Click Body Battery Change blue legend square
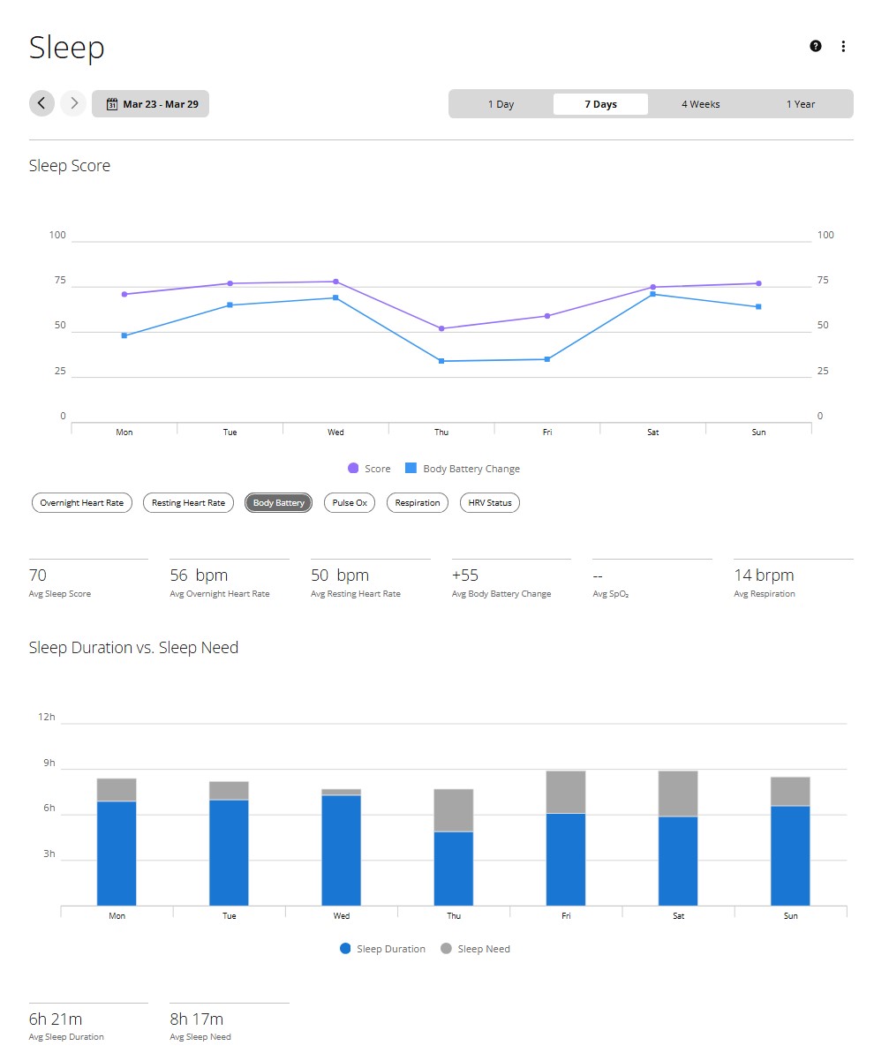 411,468
